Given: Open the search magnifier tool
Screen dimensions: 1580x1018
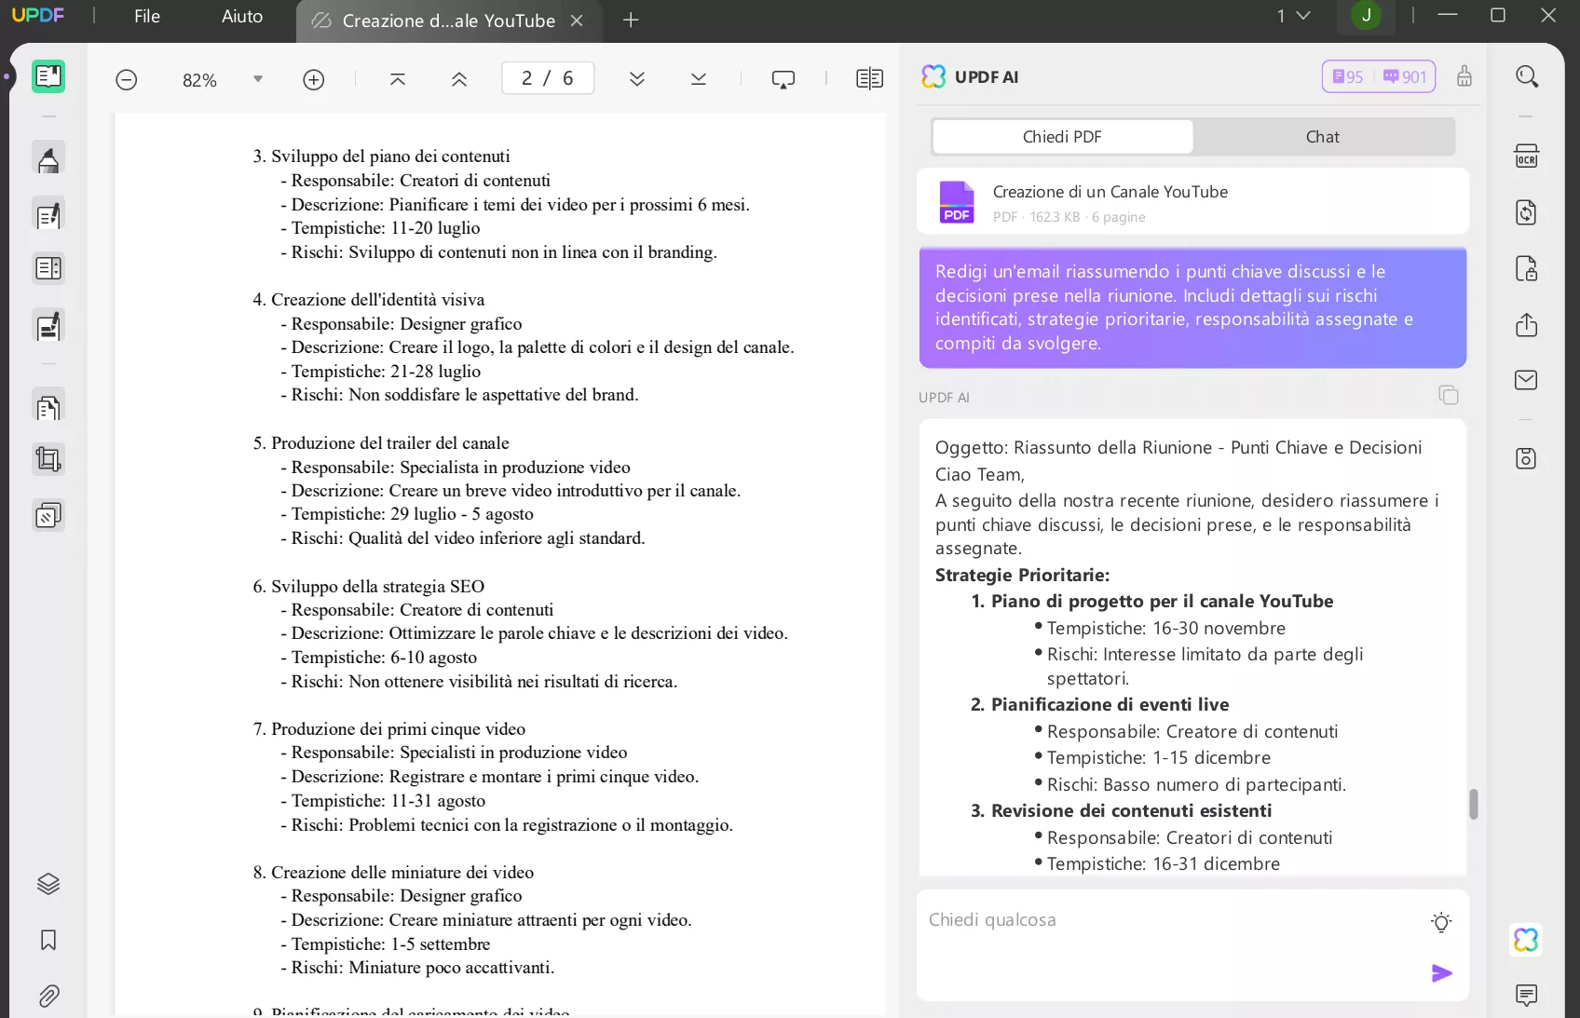Looking at the screenshot, I should [1527, 76].
